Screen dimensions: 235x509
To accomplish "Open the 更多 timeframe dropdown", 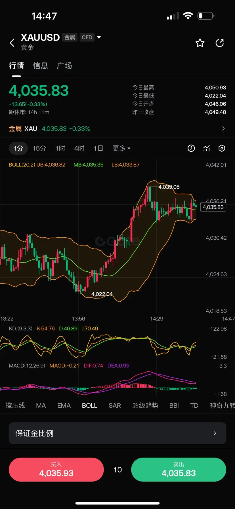I will (121, 148).
